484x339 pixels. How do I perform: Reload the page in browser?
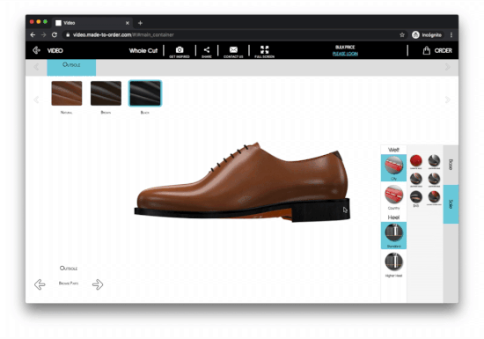pos(55,35)
